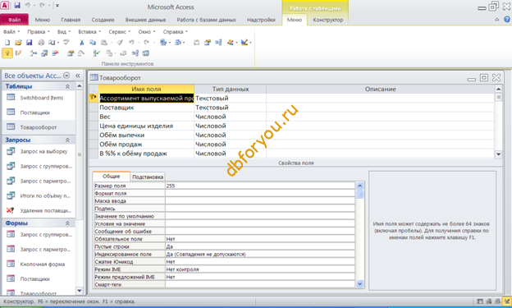This screenshot has height=308, width=512.
Task: Open the Вид dropdown menu
Action: click(x=64, y=32)
